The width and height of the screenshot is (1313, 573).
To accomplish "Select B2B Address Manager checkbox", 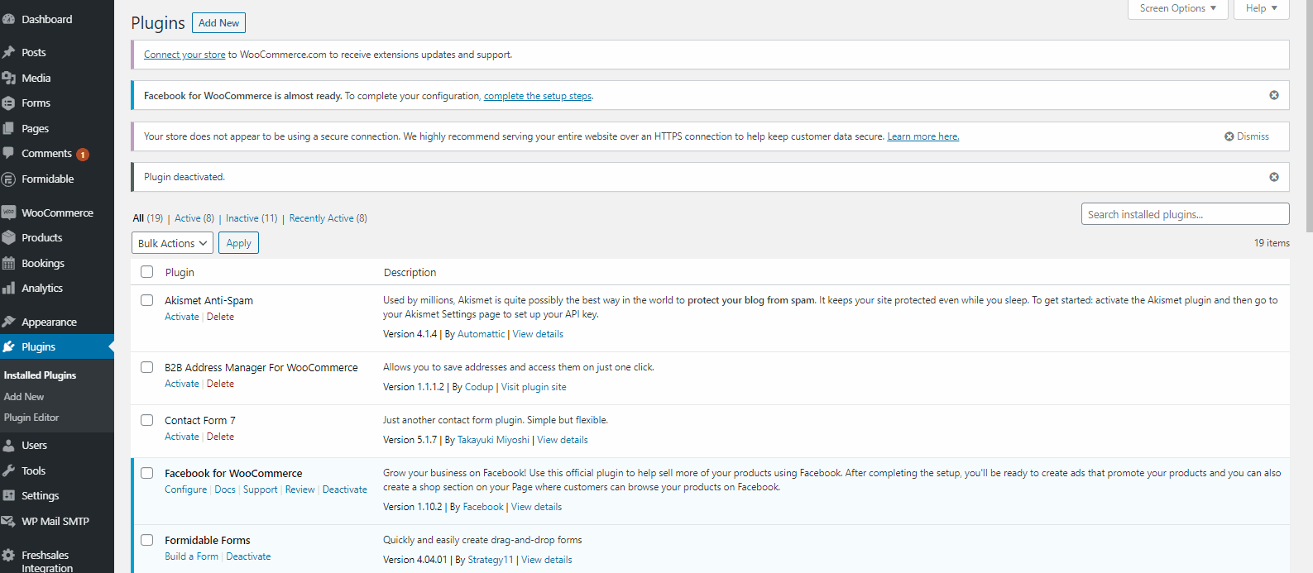I will pos(147,367).
